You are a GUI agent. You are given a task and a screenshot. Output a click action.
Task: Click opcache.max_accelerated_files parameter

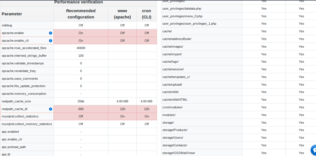click(x=24, y=48)
